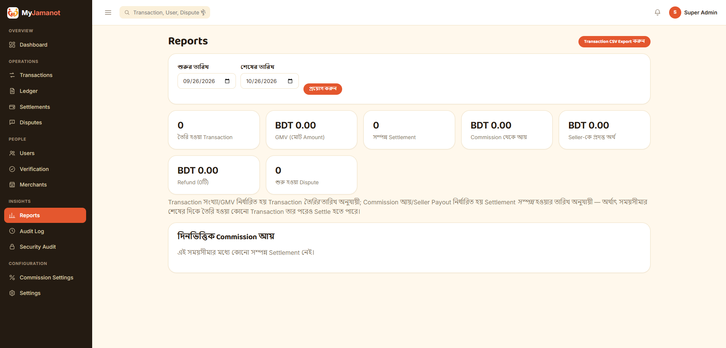
Task: Click the GMV BDT 0.00 card
Action: pos(311,130)
